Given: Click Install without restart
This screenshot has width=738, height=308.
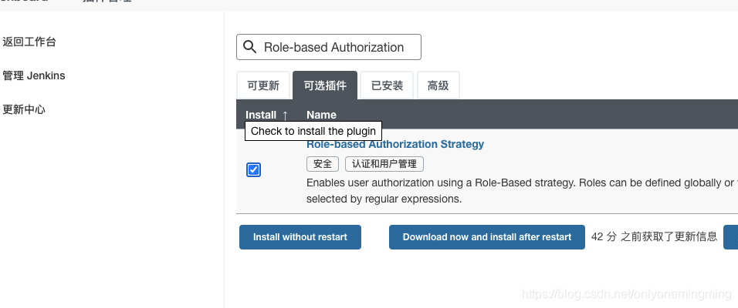Looking at the screenshot, I should tap(300, 237).
